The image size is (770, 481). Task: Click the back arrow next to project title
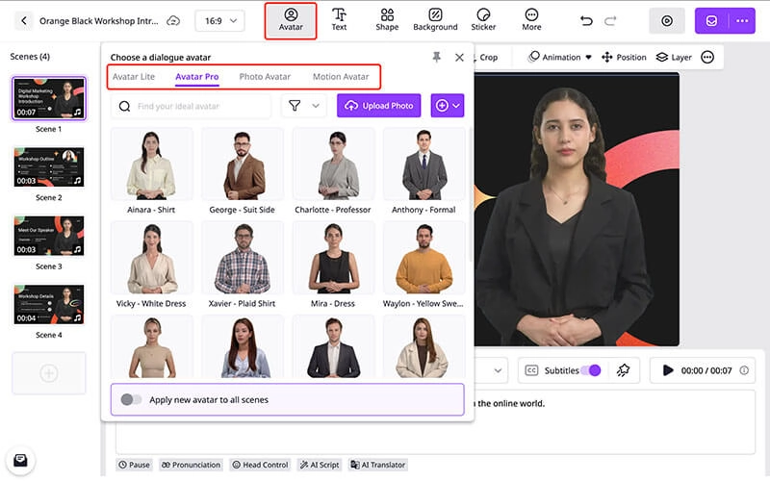coord(23,21)
